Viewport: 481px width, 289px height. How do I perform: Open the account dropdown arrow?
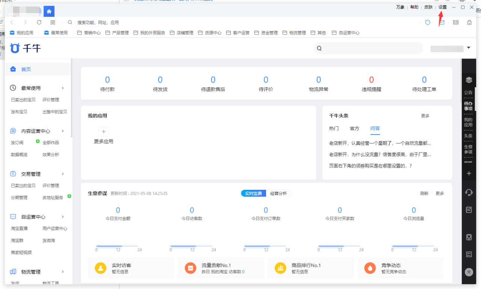point(469,48)
